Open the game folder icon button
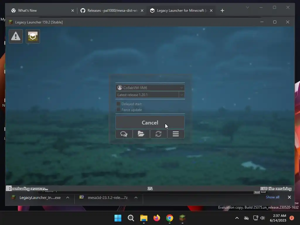This screenshot has height=225, width=300. point(141,134)
